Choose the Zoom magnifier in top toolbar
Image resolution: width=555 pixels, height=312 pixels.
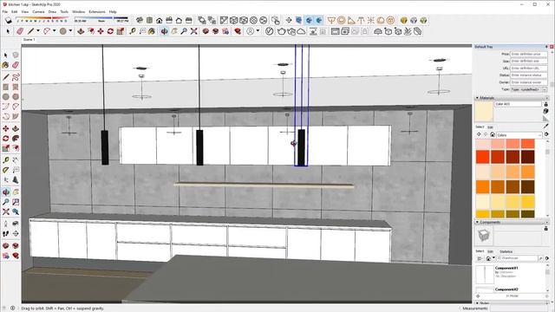click(x=184, y=31)
